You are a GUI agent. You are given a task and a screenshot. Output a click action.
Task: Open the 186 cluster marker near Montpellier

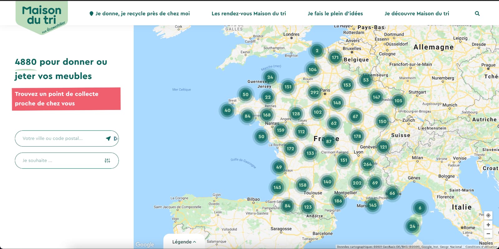pyautogui.click(x=338, y=201)
